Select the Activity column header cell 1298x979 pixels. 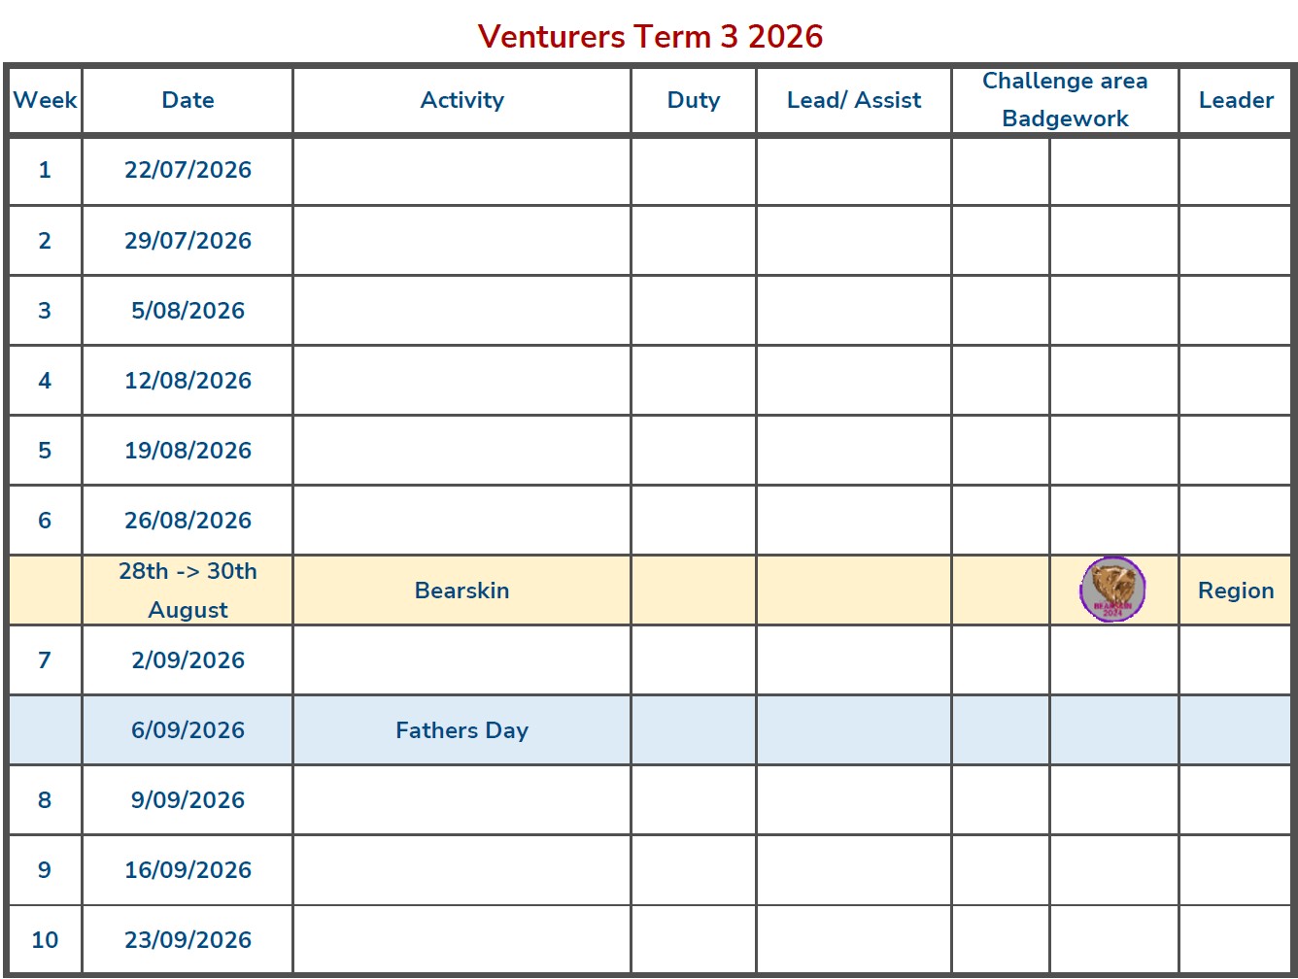(461, 100)
